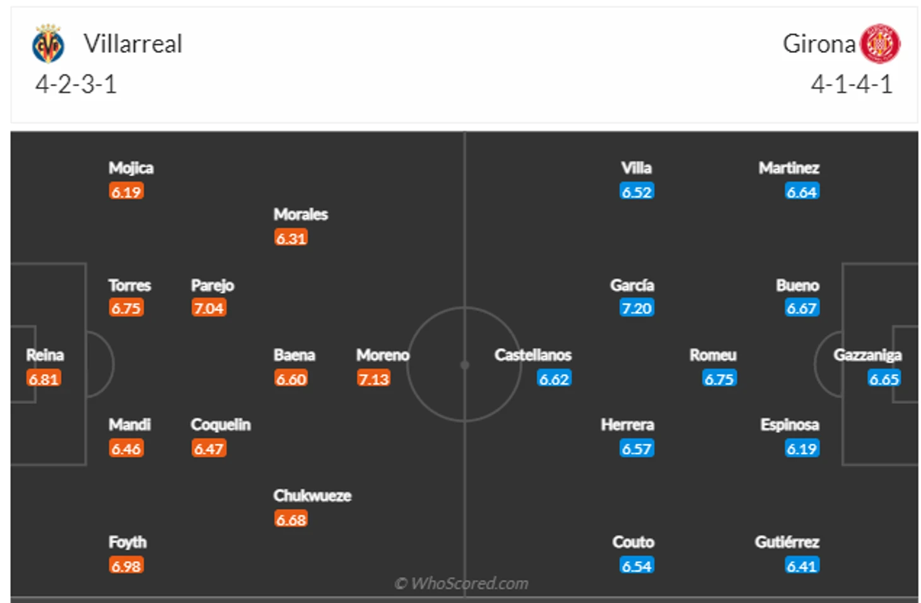Viewport: 921px width, 603px height.
Task: Click the Girona 4-1-4-1 formation text
Action: pyautogui.click(x=852, y=84)
